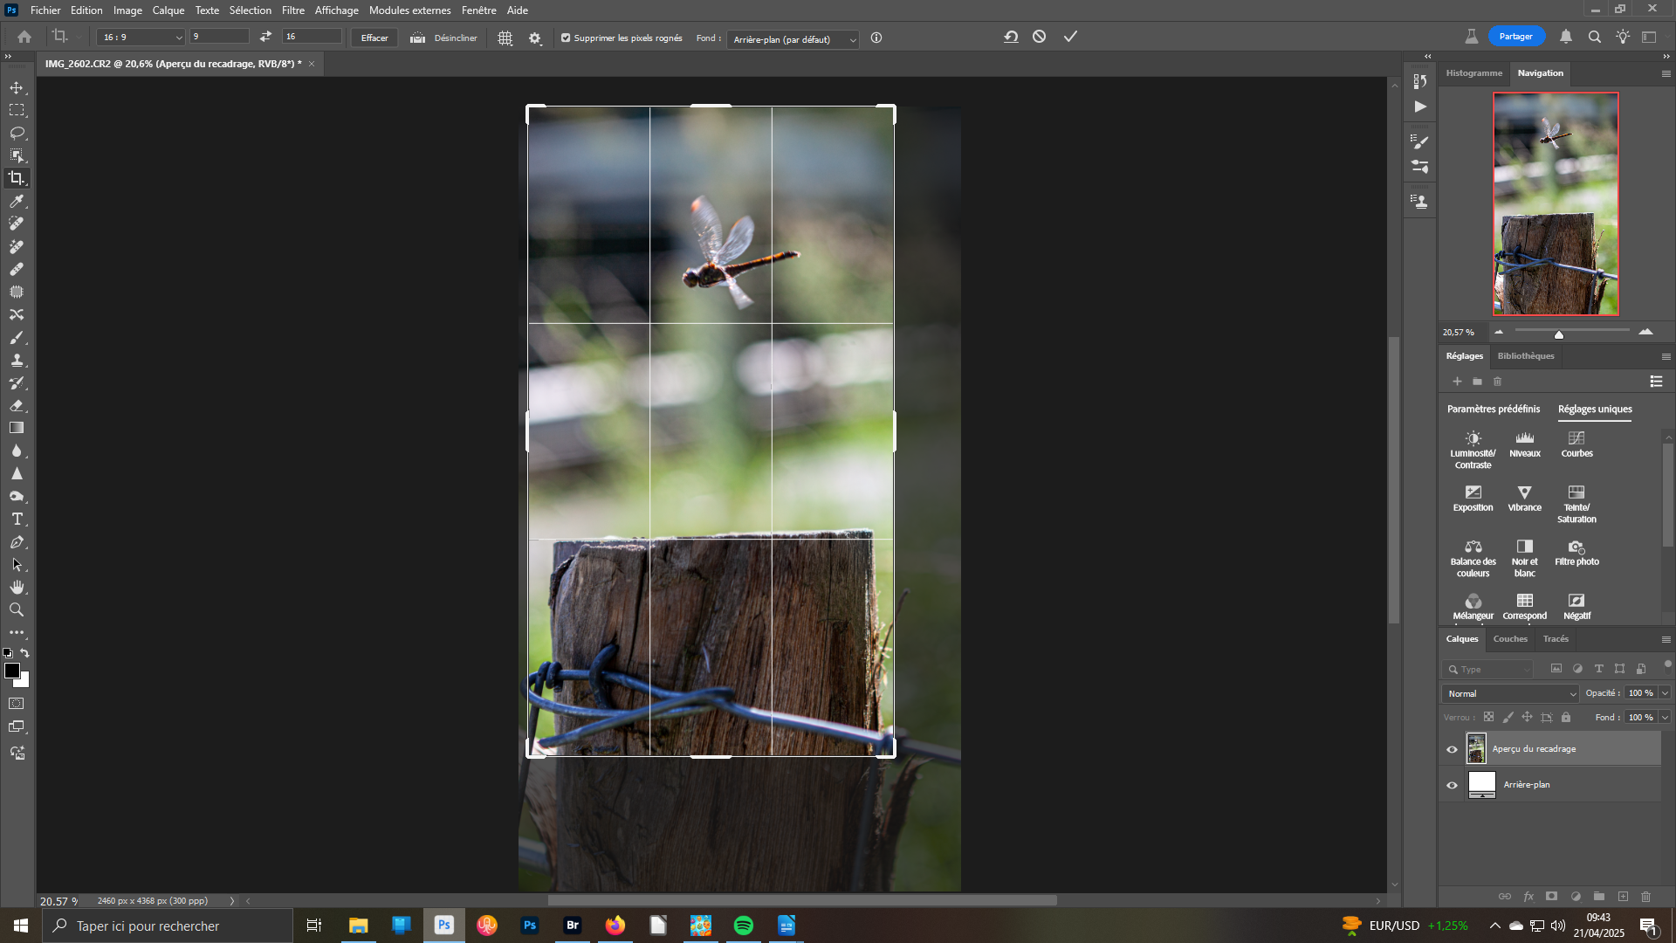Select the Eyedropper tool
This screenshot has height=943, width=1676.
click(17, 201)
